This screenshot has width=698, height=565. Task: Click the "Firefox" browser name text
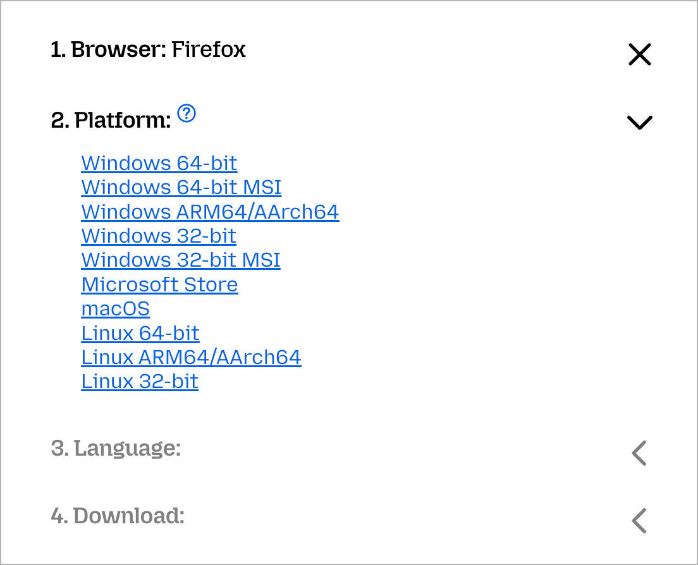(x=209, y=49)
